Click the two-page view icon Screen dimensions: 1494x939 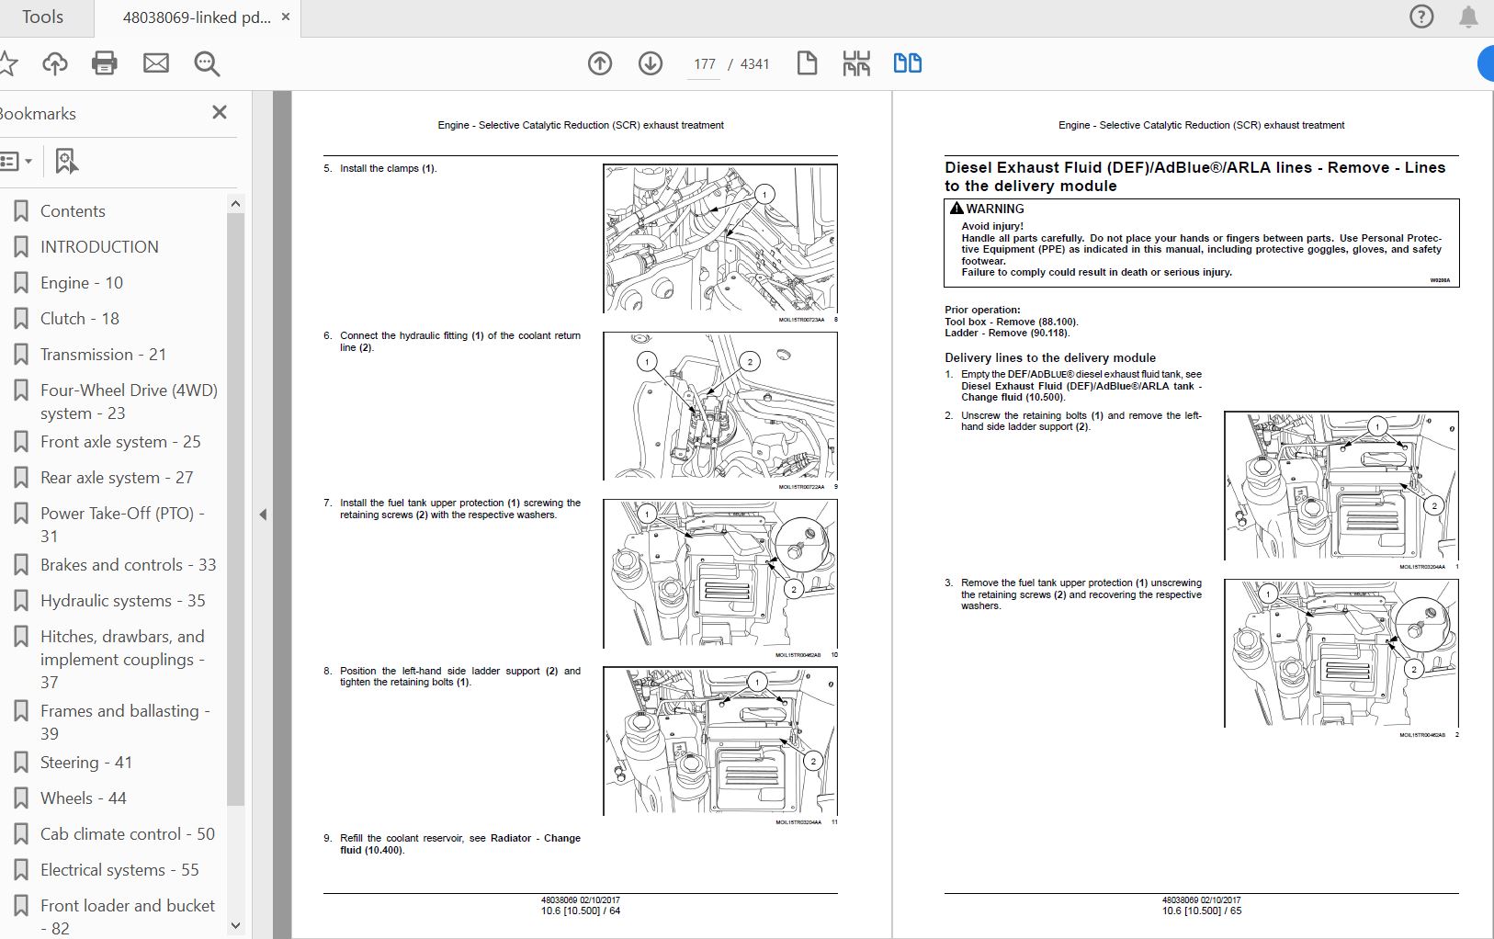(908, 63)
